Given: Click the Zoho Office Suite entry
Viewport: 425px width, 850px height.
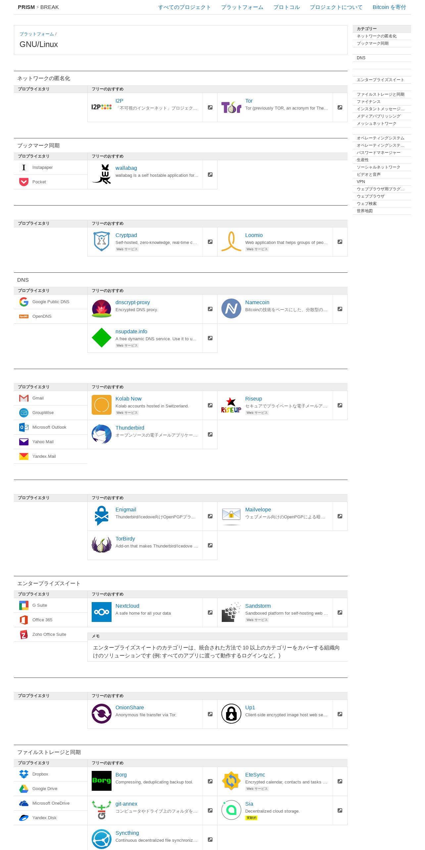Looking at the screenshot, I should (x=51, y=635).
